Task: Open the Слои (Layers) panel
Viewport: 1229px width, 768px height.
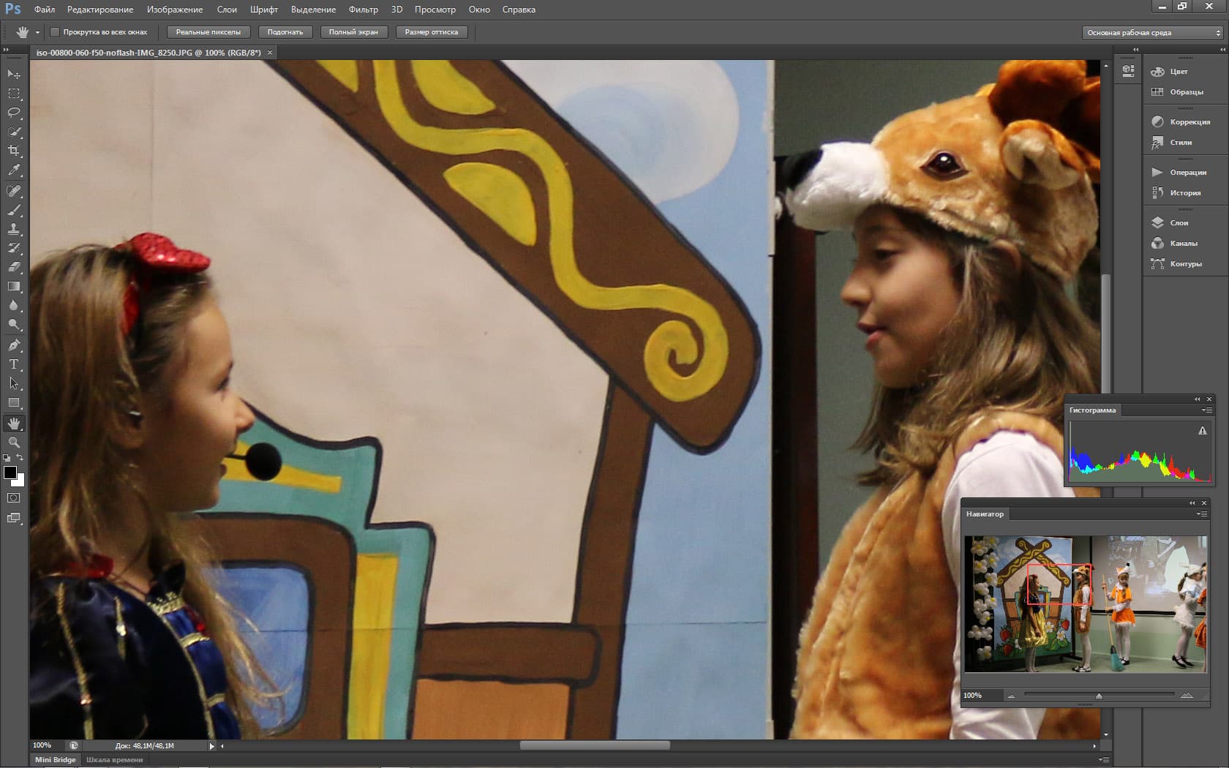Action: pyautogui.click(x=1179, y=222)
